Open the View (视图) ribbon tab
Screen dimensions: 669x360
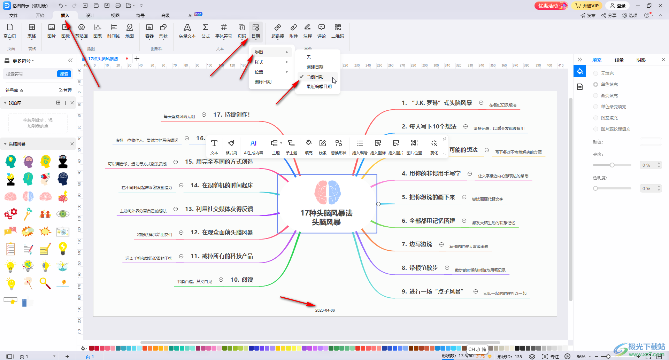115,15
